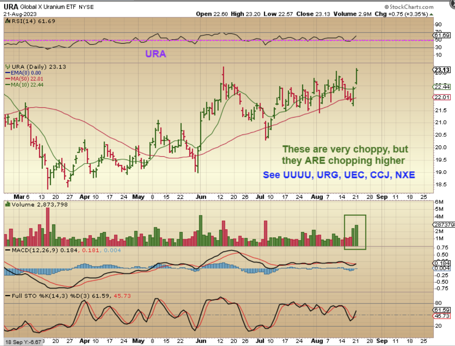Viewport: 455px width, 346px height.
Task: Click the red MA(50) line swatch
Action: [8, 79]
